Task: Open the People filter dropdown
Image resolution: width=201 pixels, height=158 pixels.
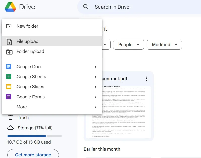Action: 128,45
